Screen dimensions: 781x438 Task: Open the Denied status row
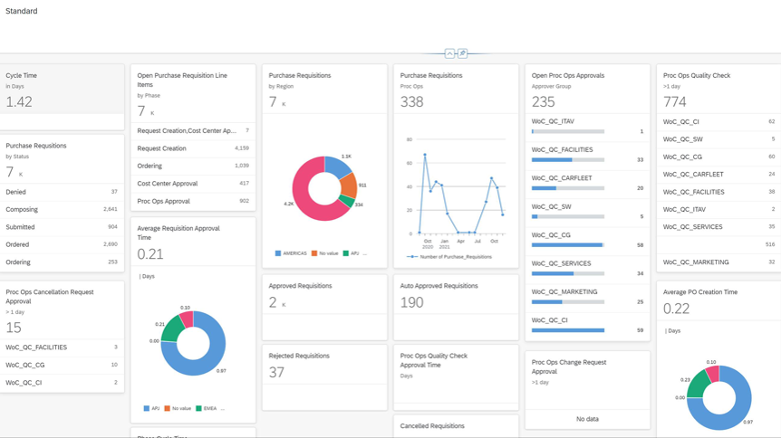tap(62, 192)
